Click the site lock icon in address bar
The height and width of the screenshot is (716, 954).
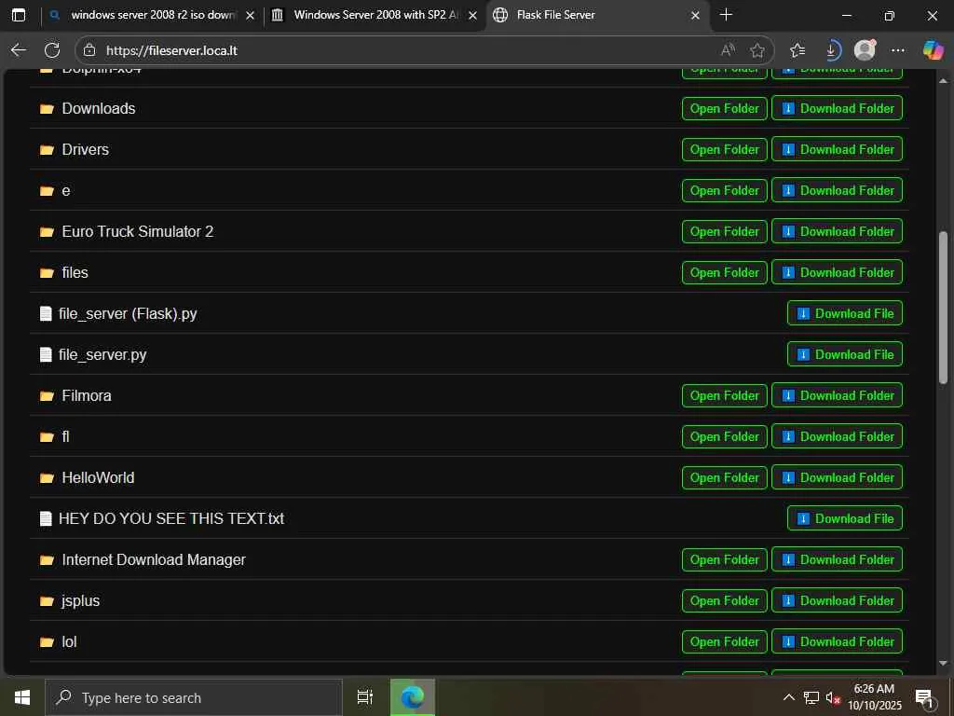89,50
